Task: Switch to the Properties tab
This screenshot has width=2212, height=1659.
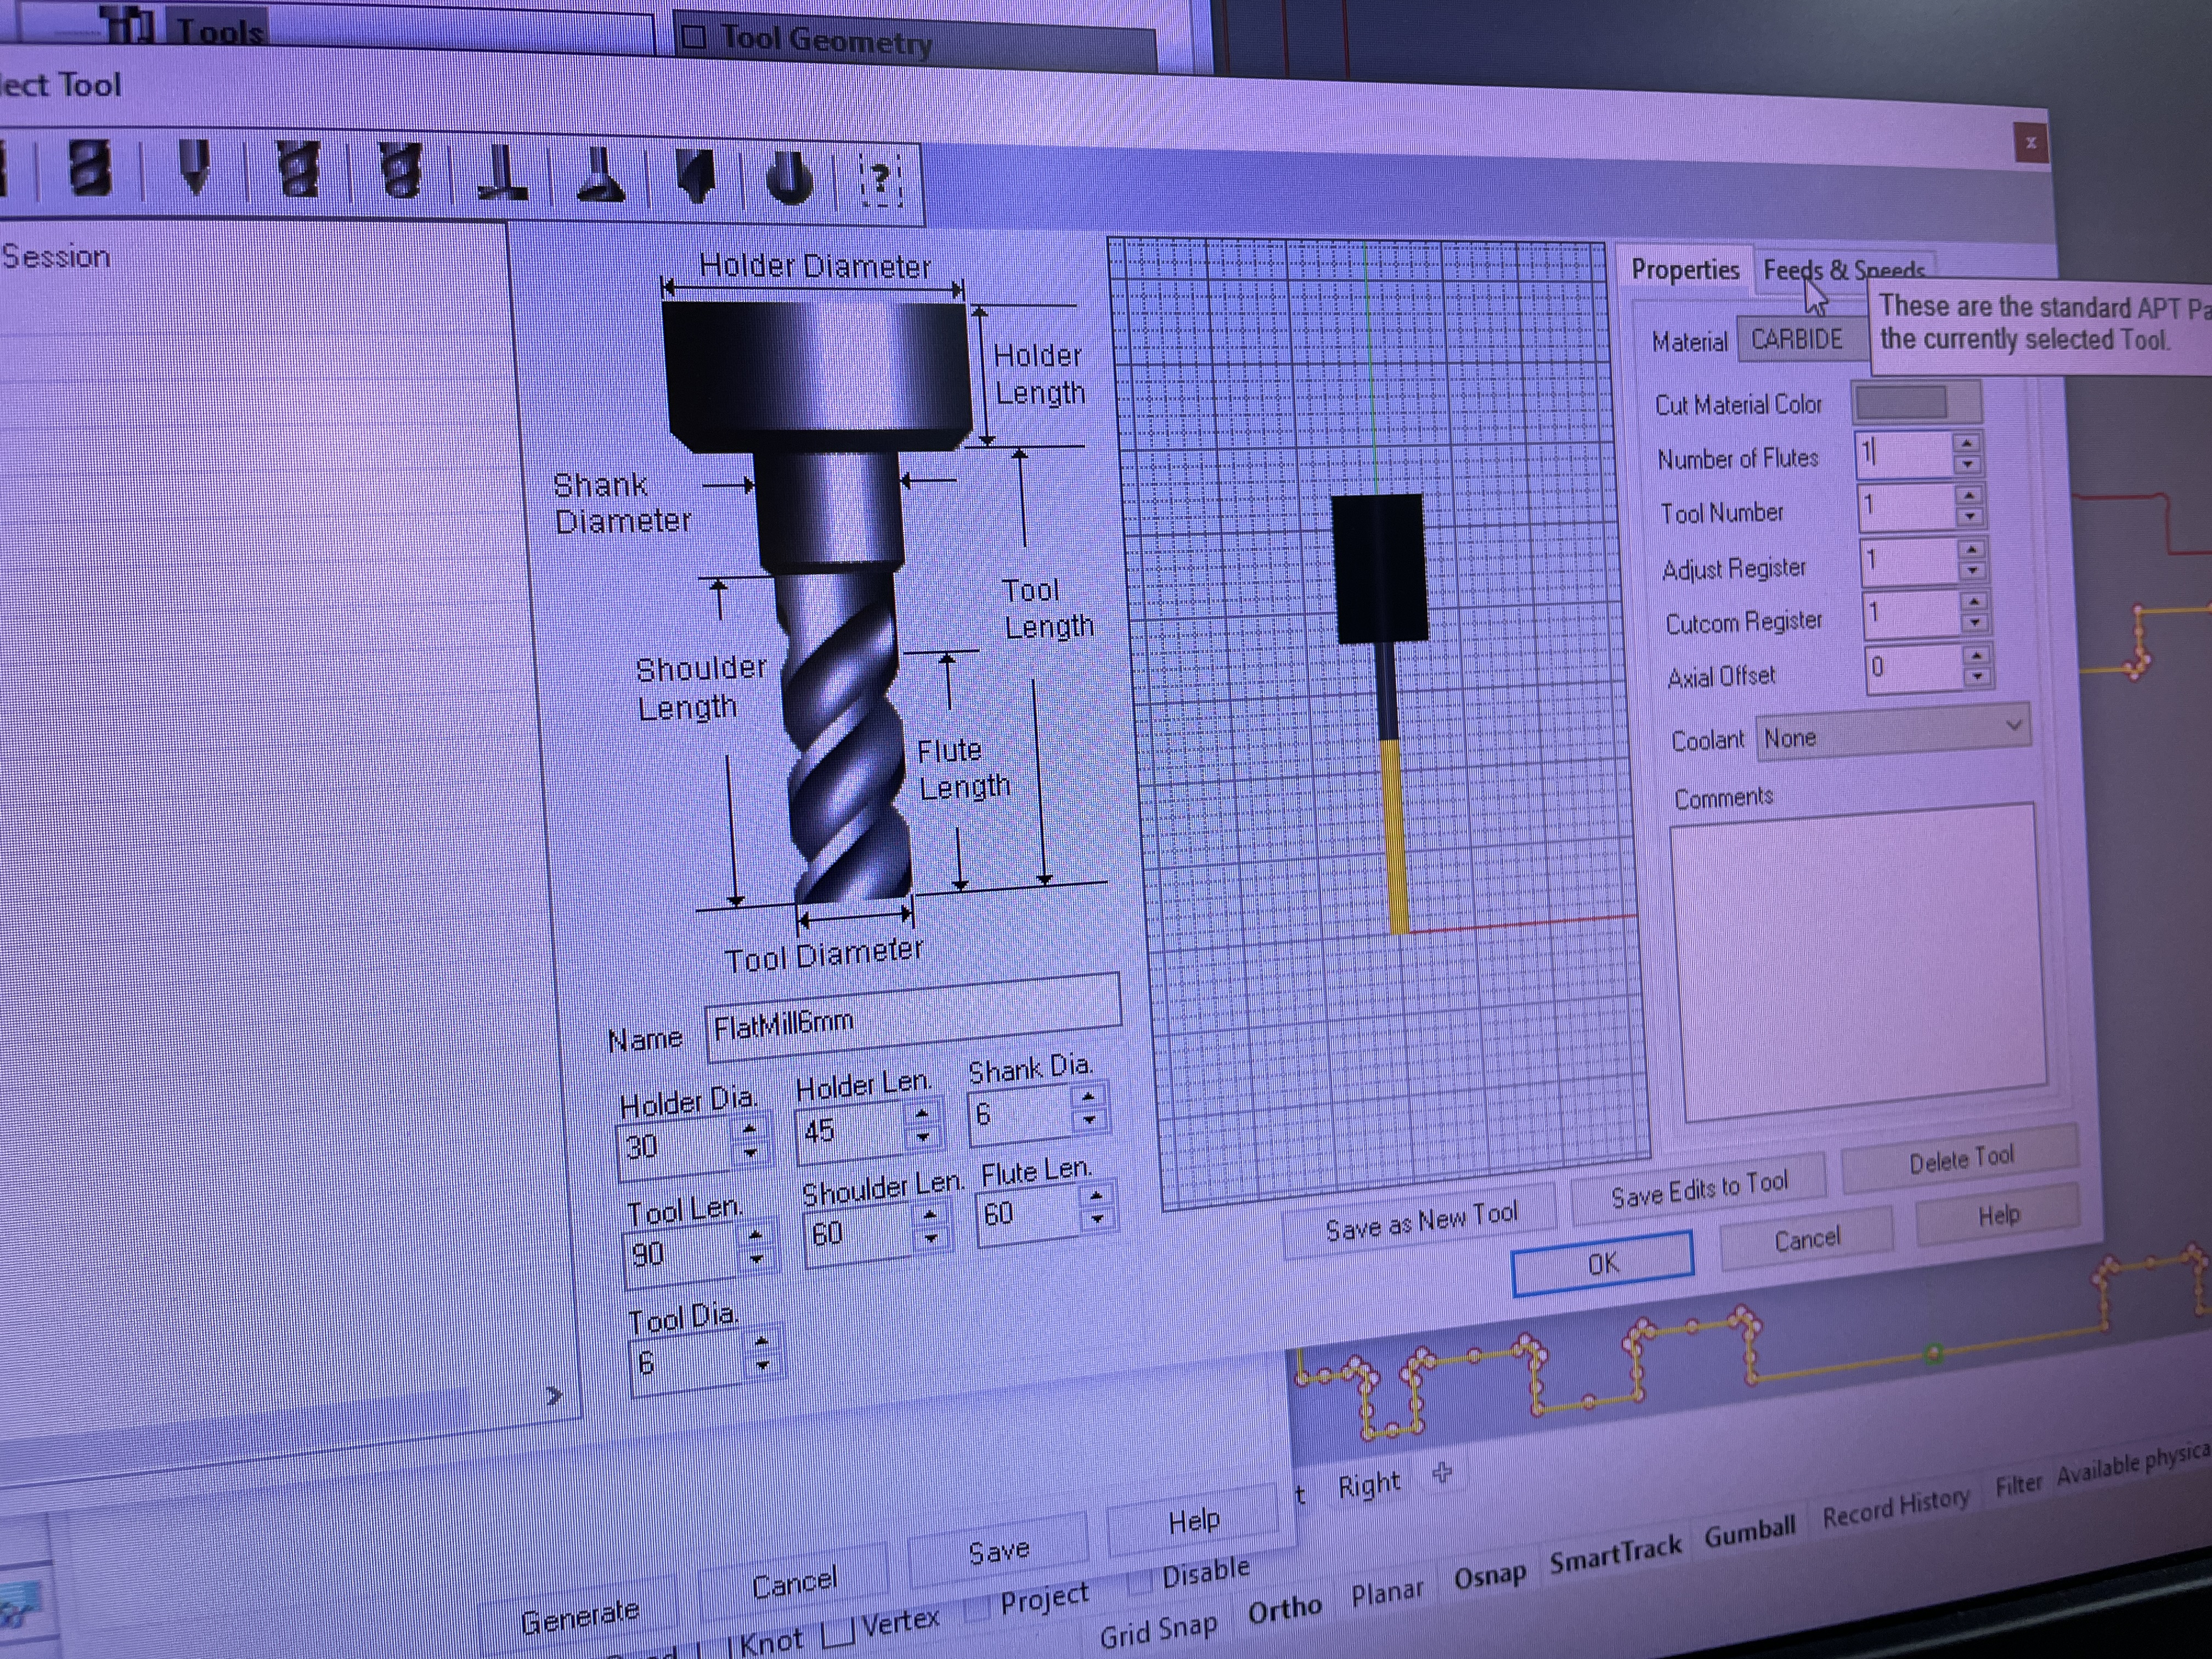Action: coord(1685,269)
